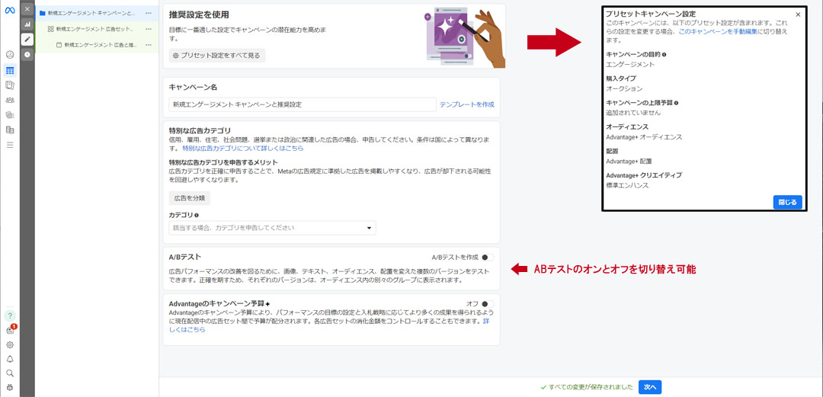
Task: Select 新規エンゲージメント キャンペーン tree item
Action: [x=91, y=13]
